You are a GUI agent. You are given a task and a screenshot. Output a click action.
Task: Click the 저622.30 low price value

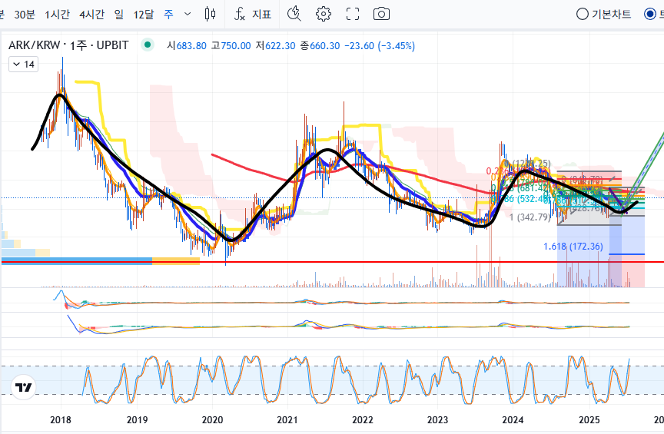coord(275,46)
